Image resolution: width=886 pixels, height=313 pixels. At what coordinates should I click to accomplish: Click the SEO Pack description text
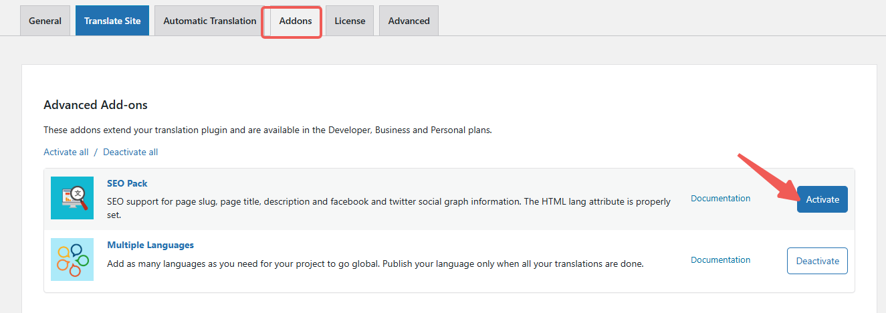(388, 202)
